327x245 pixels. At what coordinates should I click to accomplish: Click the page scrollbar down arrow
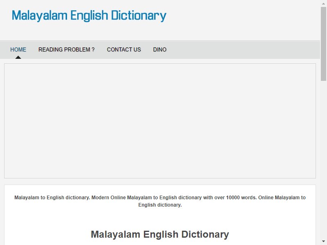(323, 242)
